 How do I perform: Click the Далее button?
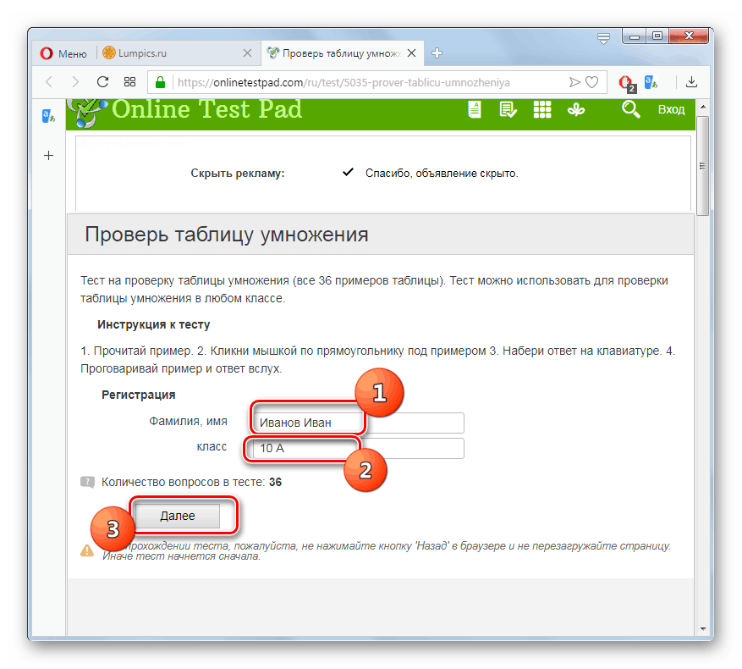click(x=178, y=516)
